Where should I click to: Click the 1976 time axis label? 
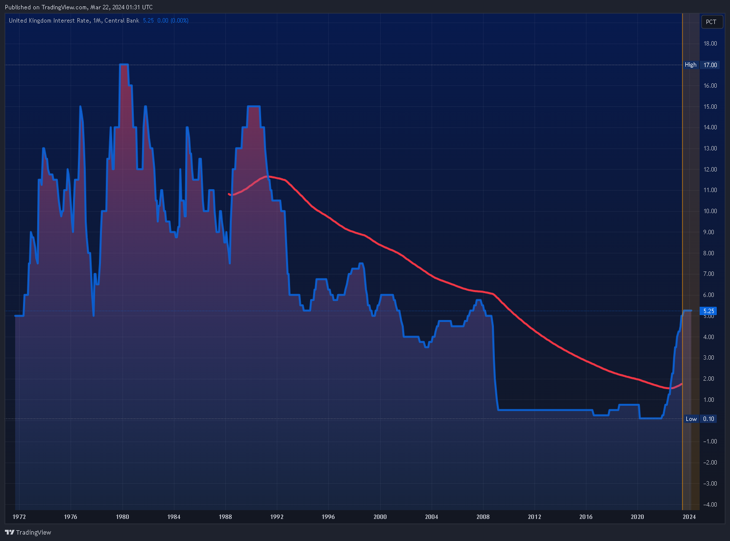pyautogui.click(x=71, y=517)
